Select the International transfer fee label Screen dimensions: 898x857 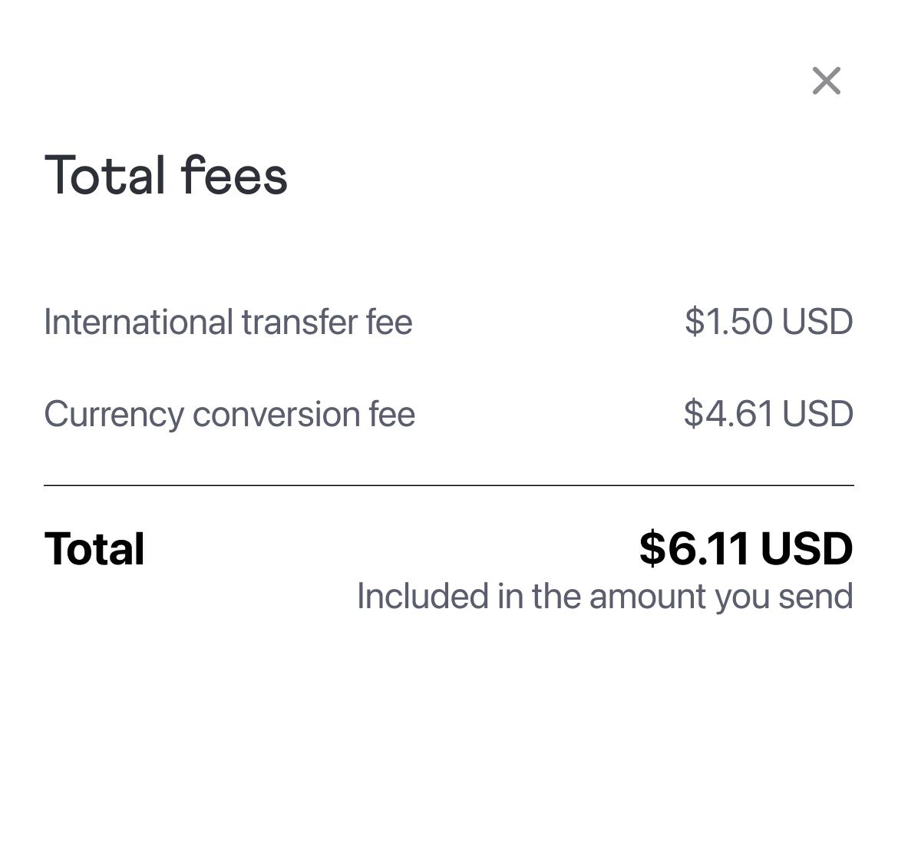[x=228, y=322]
